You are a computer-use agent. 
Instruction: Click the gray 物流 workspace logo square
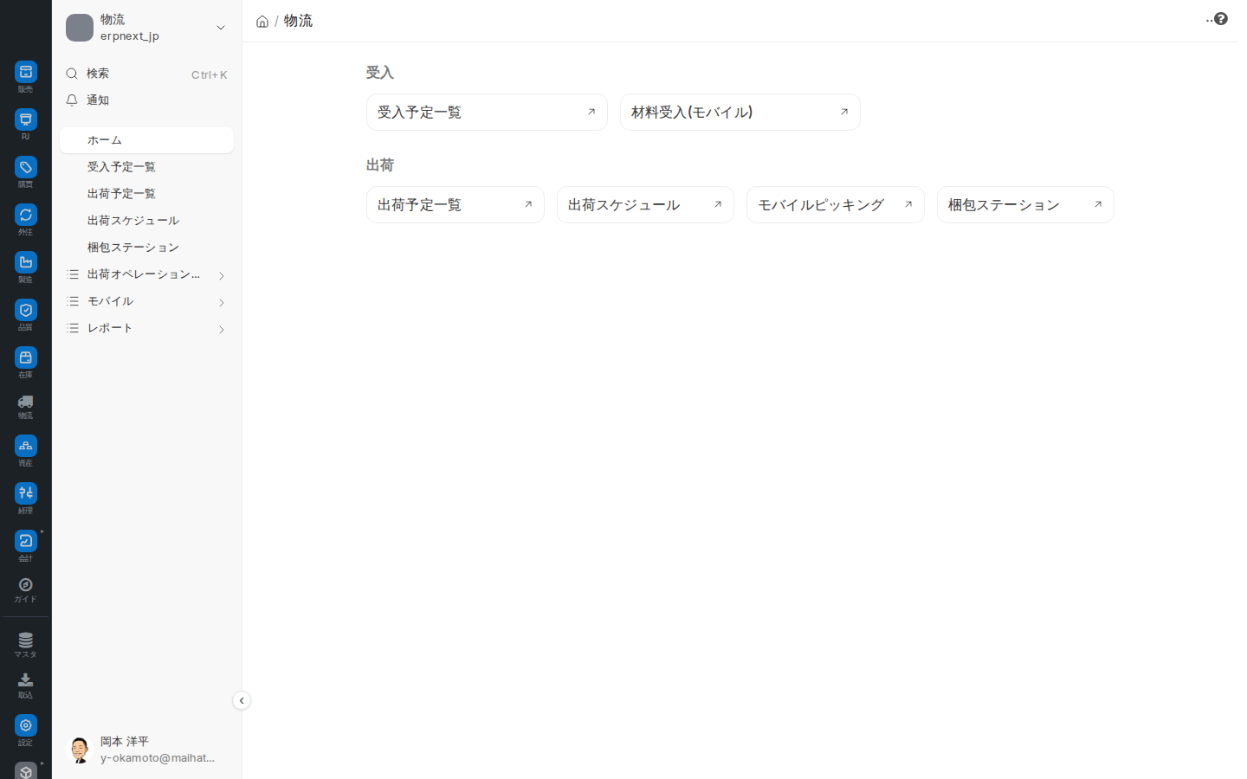[x=80, y=28]
